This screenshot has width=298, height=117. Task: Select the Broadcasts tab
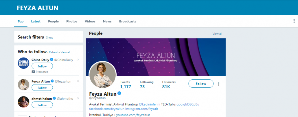click(128, 21)
